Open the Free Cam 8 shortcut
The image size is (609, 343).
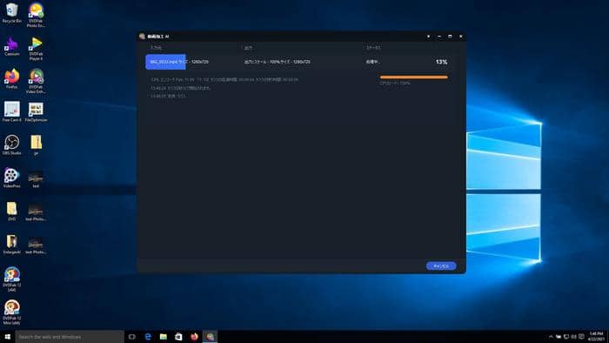coord(11,112)
